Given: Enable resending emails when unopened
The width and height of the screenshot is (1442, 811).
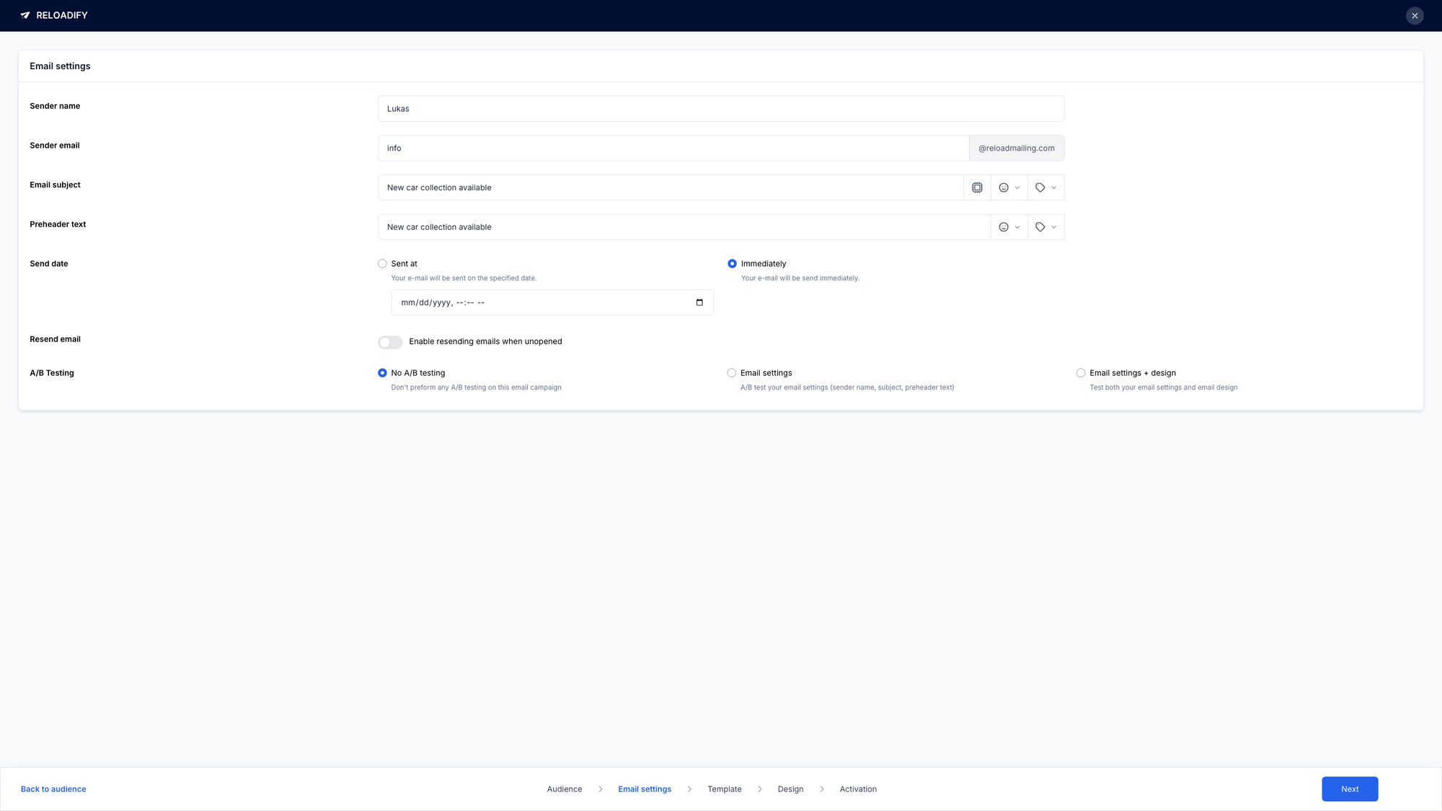Looking at the screenshot, I should click(390, 342).
